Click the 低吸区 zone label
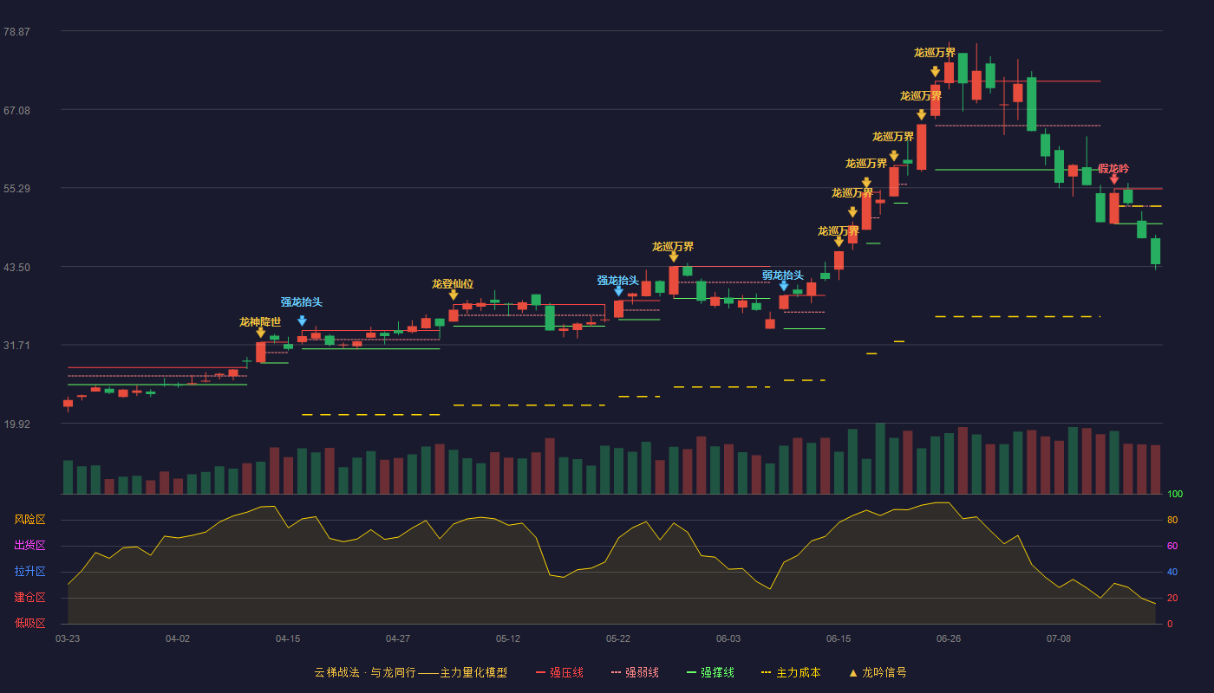 click(x=29, y=623)
